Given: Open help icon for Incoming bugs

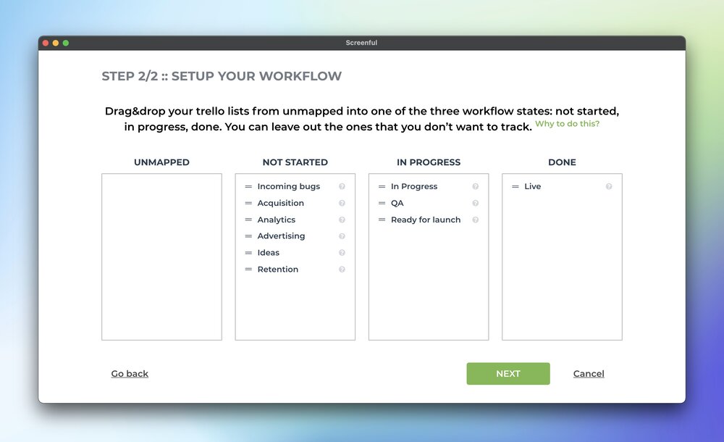Looking at the screenshot, I should (x=342, y=186).
